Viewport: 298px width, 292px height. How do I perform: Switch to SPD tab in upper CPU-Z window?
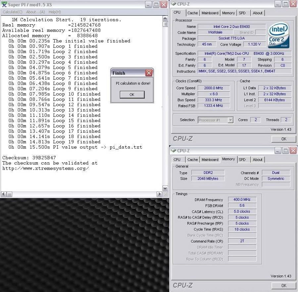click(x=242, y=13)
